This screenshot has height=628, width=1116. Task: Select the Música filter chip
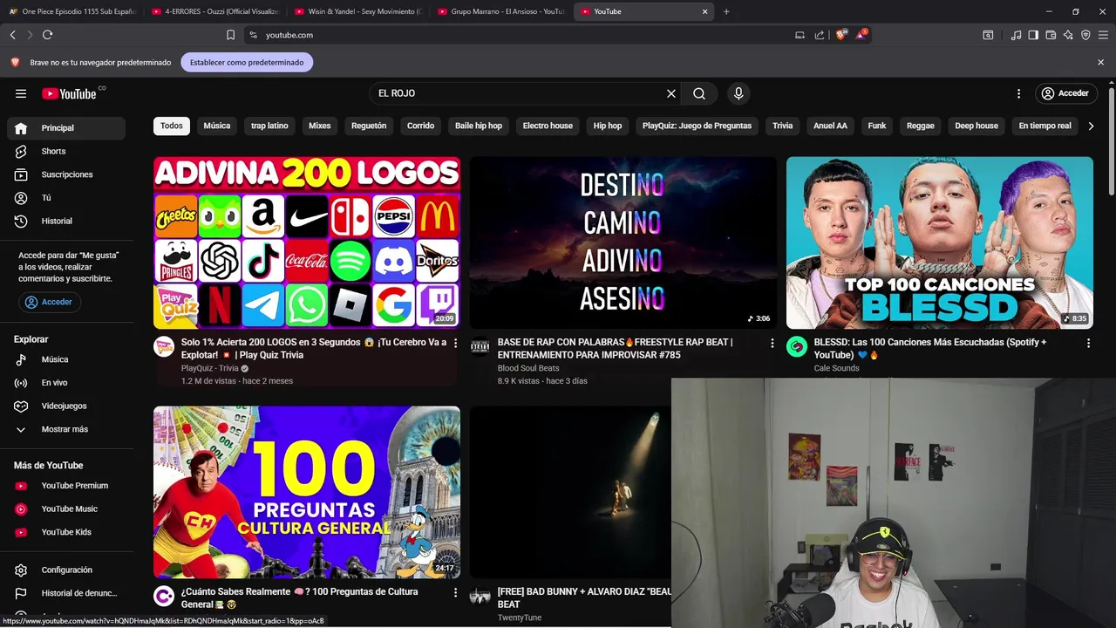[217, 126]
